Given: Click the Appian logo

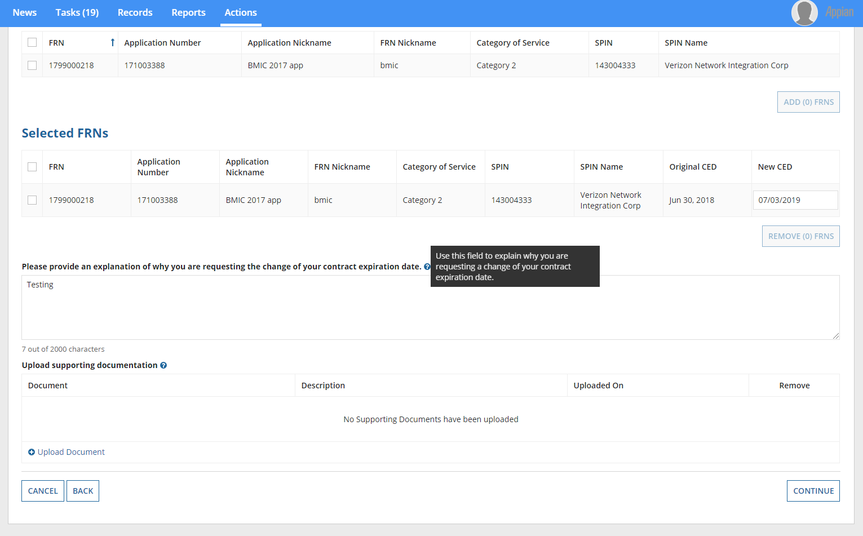Looking at the screenshot, I should 839,12.
